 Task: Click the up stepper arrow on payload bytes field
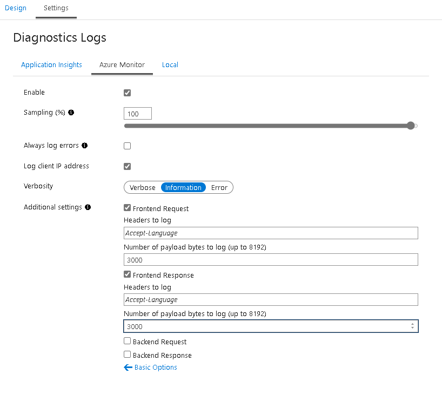[x=413, y=324]
